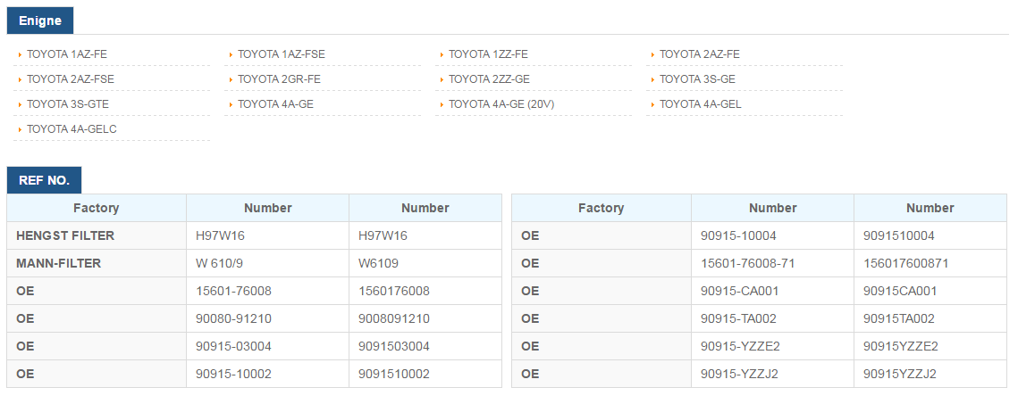Screen dimensions: 1018x396
Task: Click the arrow icon beside TOYOTA 2ZZ-GE
Action: click(442, 79)
